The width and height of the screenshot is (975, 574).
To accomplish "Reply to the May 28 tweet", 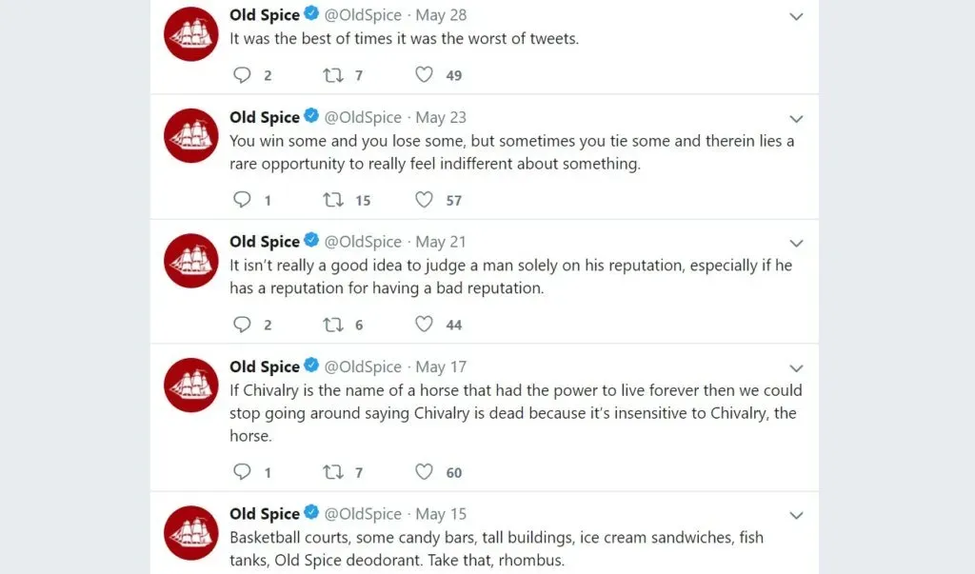I will click(242, 75).
